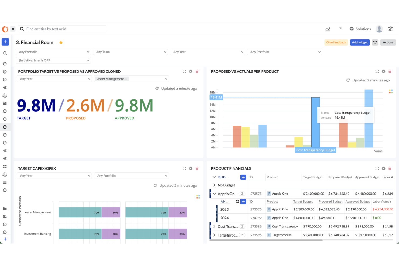Expand the No Budget row

pyautogui.click(x=214, y=185)
